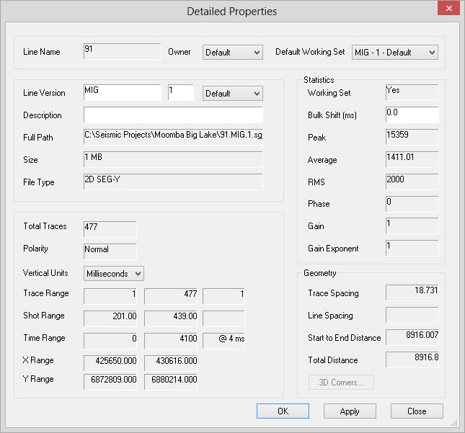
Task: Click the OK button
Action: (283, 411)
